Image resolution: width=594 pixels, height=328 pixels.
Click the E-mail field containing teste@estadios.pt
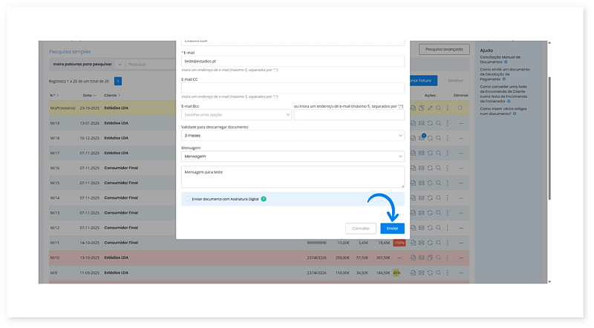pyautogui.click(x=293, y=62)
